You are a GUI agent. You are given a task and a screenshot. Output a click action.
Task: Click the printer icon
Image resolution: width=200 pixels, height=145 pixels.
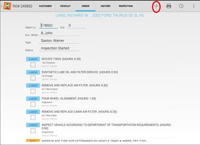click(169, 6)
